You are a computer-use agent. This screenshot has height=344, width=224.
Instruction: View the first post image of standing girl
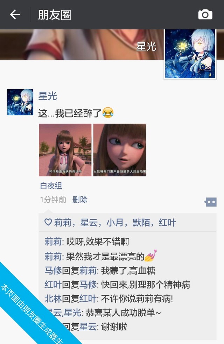65,150
